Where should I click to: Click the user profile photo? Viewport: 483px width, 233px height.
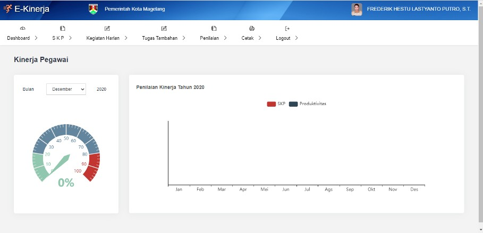point(357,10)
